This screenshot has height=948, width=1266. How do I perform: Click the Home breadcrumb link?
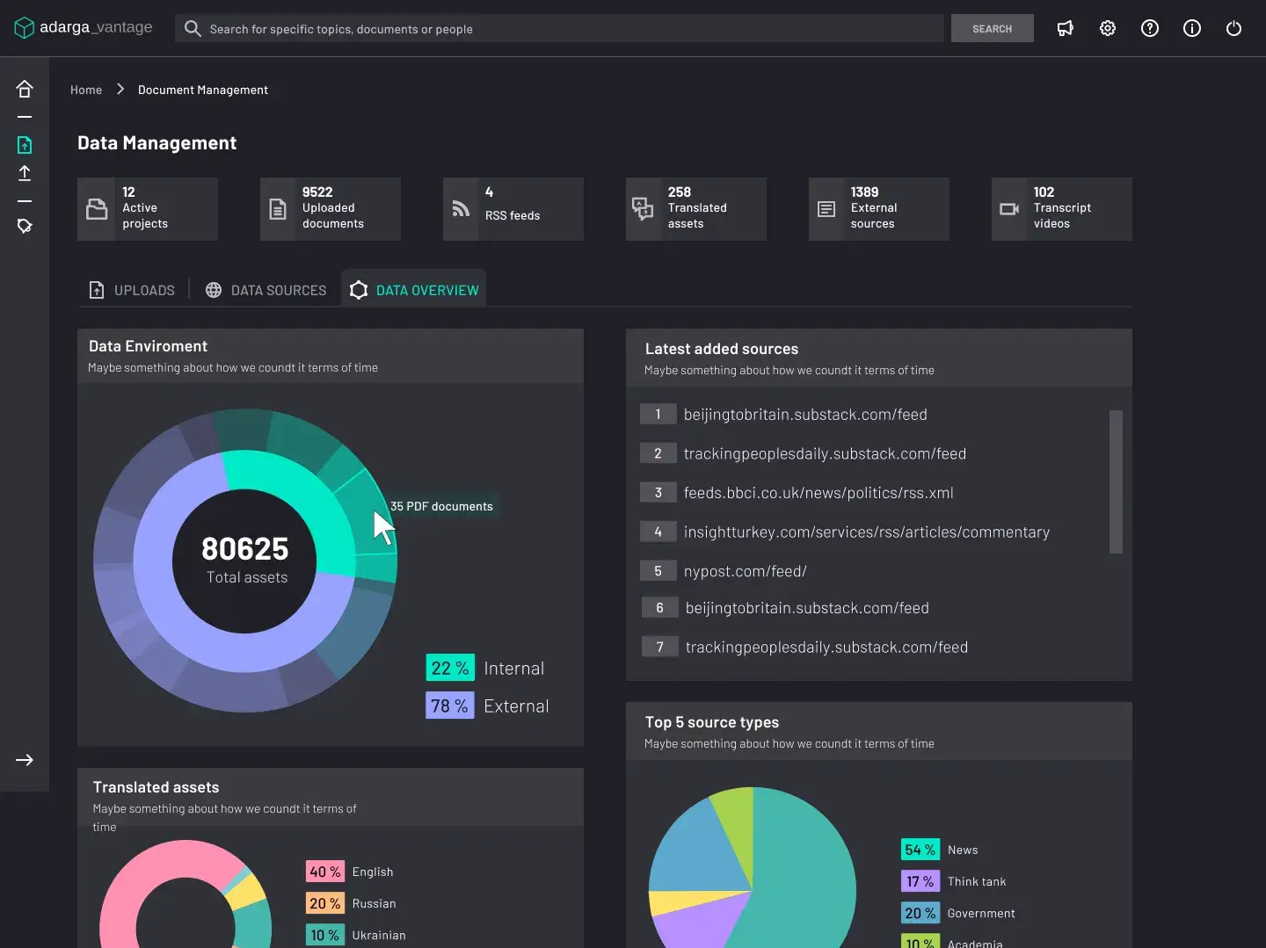pyautogui.click(x=86, y=90)
